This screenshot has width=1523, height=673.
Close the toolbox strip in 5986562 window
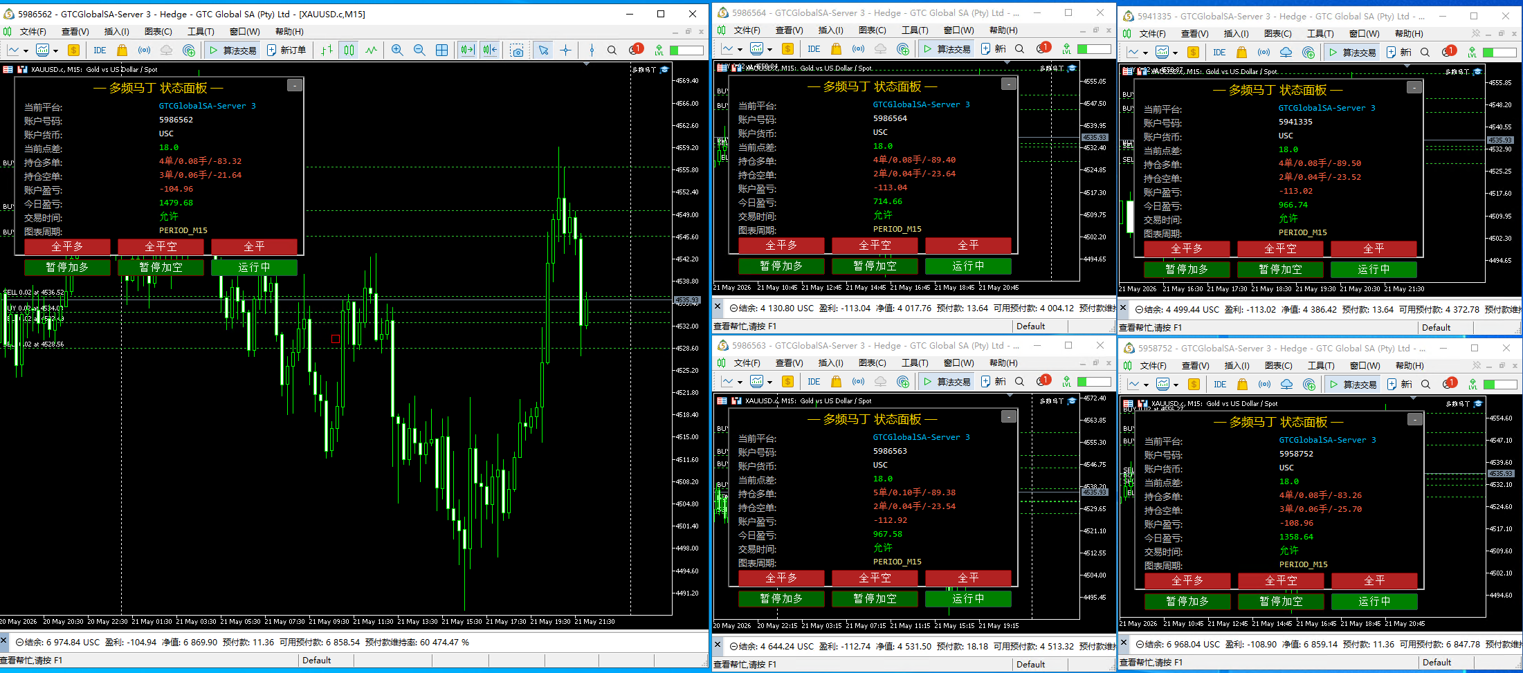3,640
